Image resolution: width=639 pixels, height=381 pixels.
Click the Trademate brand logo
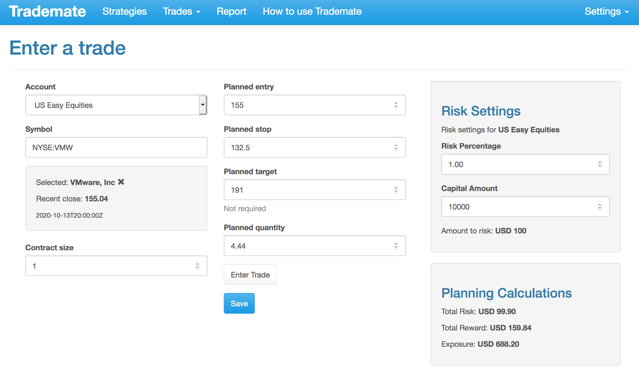48,11
